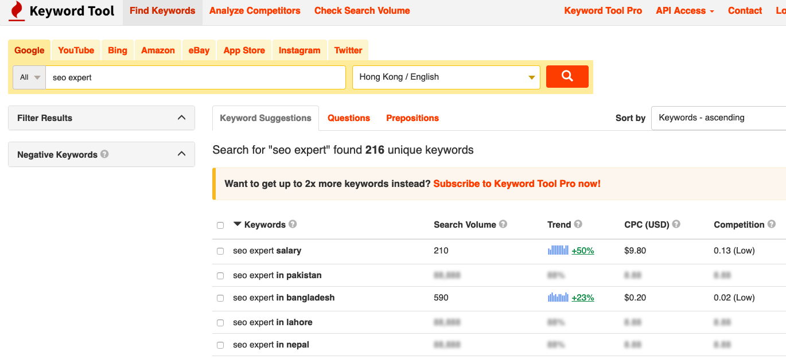This screenshot has width=786, height=359.
Task: View trend chart for seo expert salary
Action: click(558, 250)
